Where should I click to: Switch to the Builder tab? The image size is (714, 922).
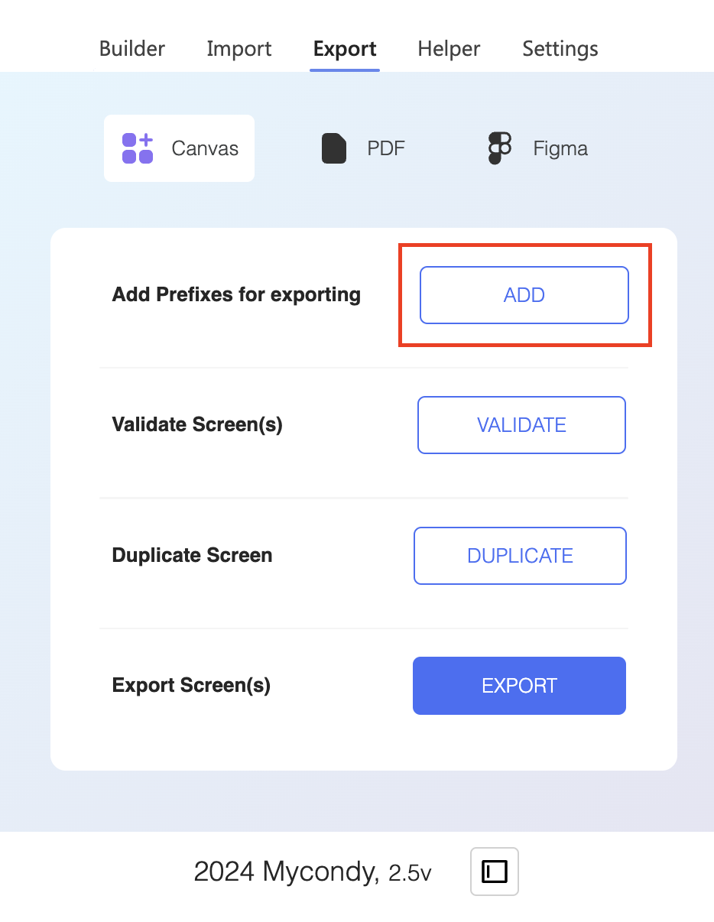tap(132, 49)
